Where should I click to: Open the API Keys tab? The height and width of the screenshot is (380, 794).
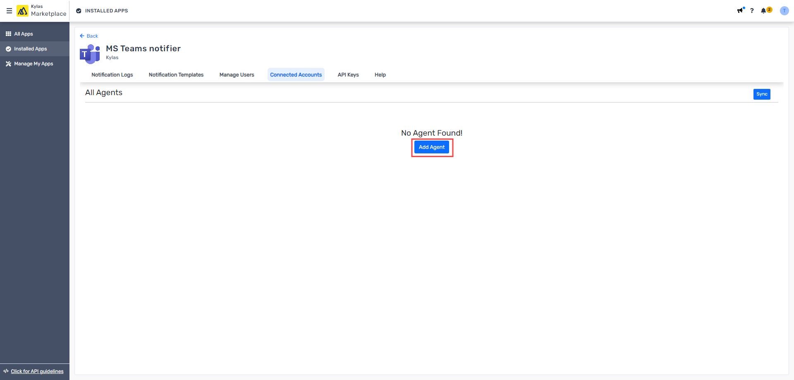pos(348,75)
